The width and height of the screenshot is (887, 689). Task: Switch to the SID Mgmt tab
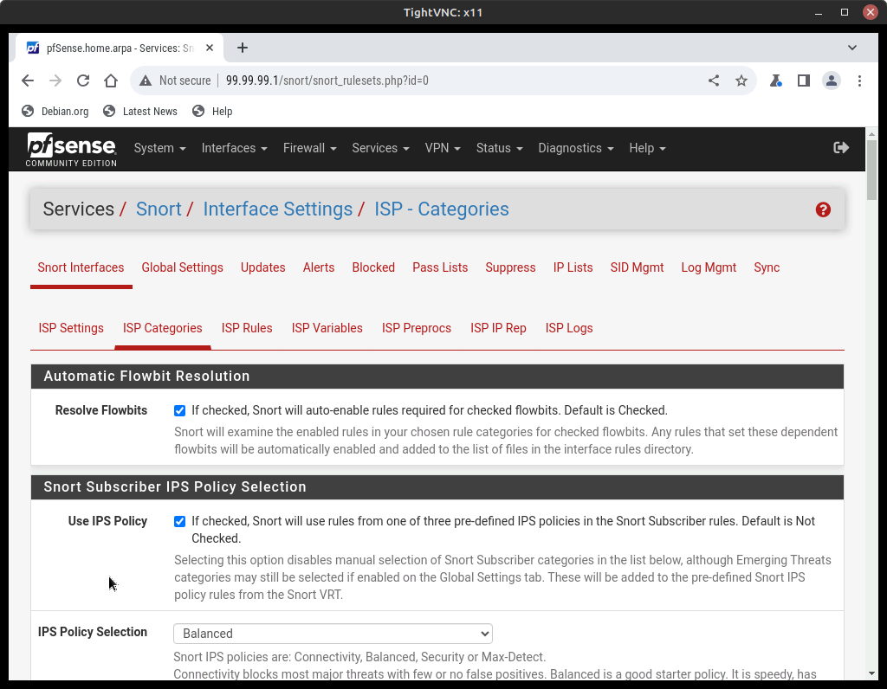(x=637, y=268)
